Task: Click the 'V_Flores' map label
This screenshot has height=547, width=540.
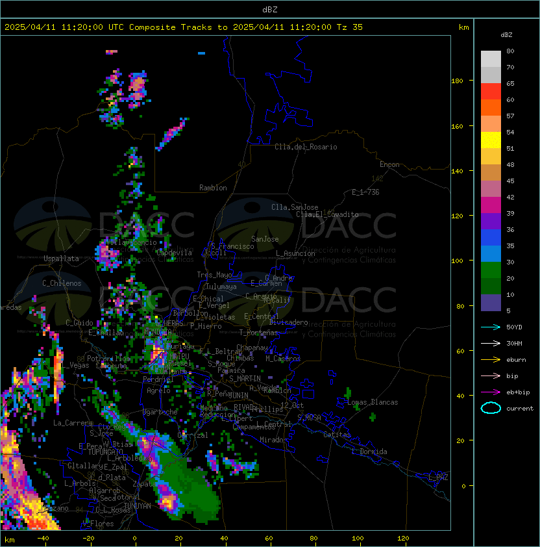Action: point(98,524)
